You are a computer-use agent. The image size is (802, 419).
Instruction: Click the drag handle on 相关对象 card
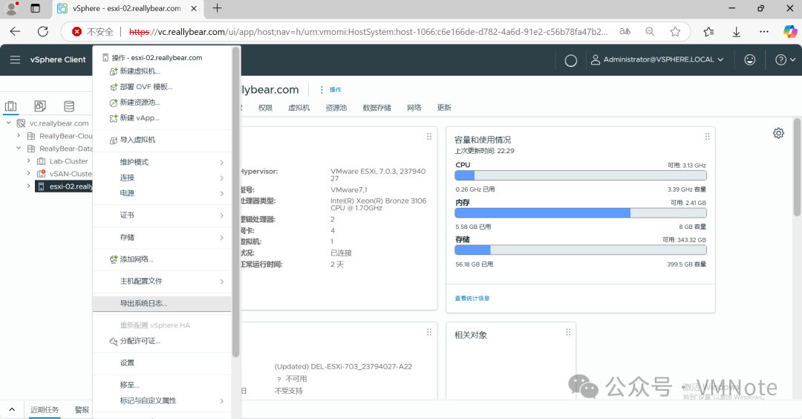point(568,332)
